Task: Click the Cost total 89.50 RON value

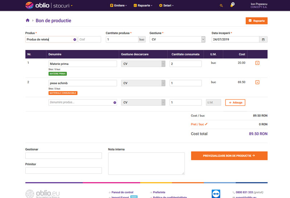Action: click(x=258, y=134)
